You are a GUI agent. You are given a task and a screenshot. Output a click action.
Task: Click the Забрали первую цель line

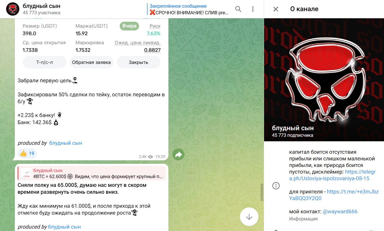[48, 80]
